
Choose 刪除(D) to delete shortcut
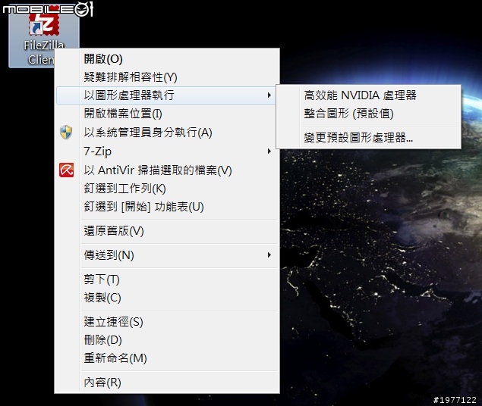pos(167,340)
